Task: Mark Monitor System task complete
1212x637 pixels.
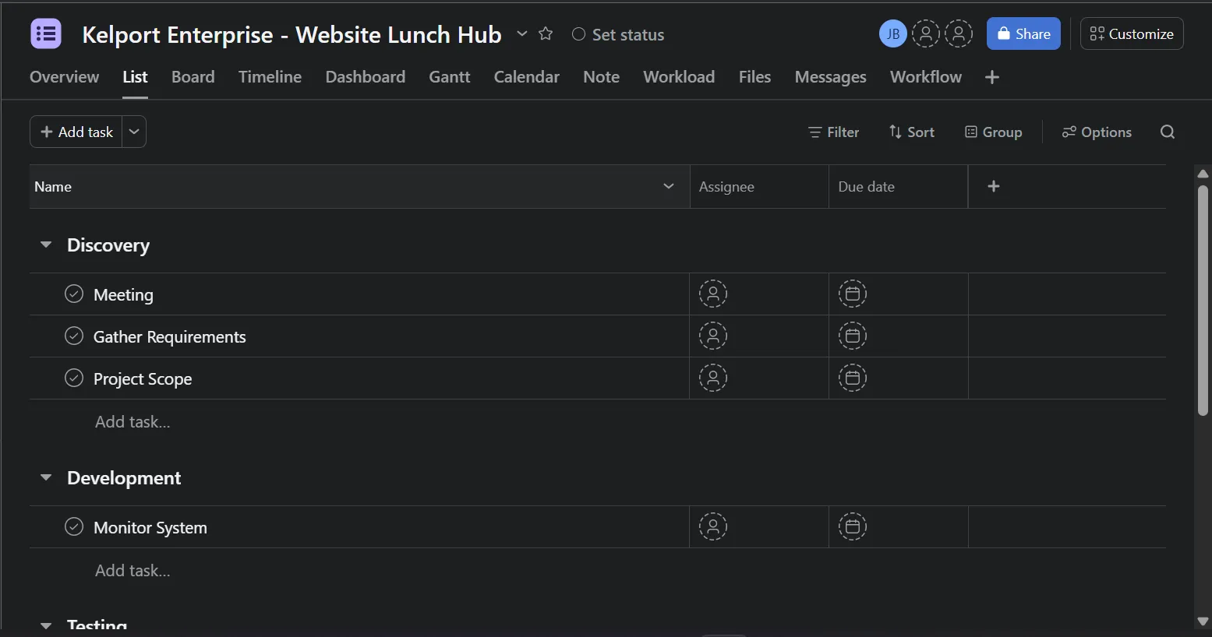Action: tap(74, 527)
